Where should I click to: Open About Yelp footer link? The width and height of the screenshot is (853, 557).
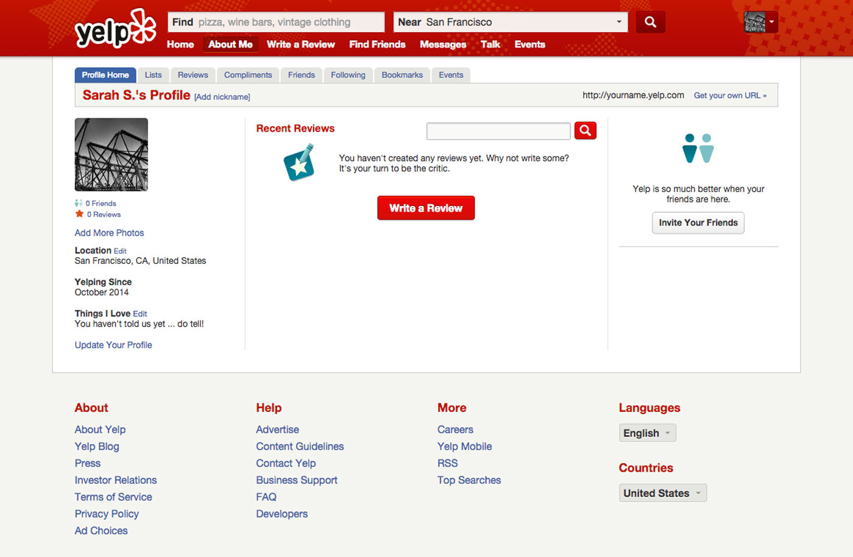click(x=100, y=430)
